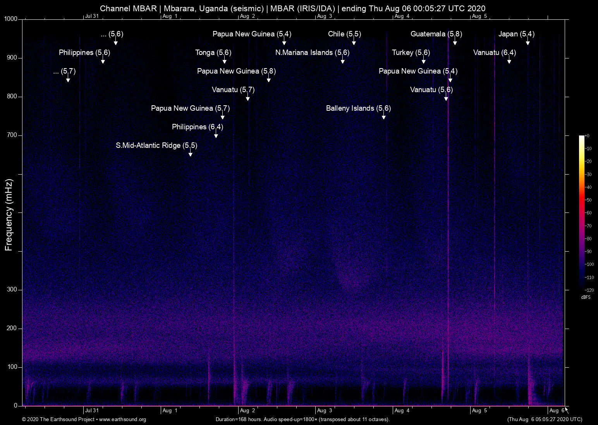Select the Guatemala (5.8) earthquake label
The image size is (598, 425).
pyautogui.click(x=436, y=34)
